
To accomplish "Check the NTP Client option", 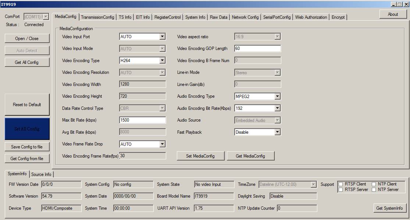I will coord(374,184).
